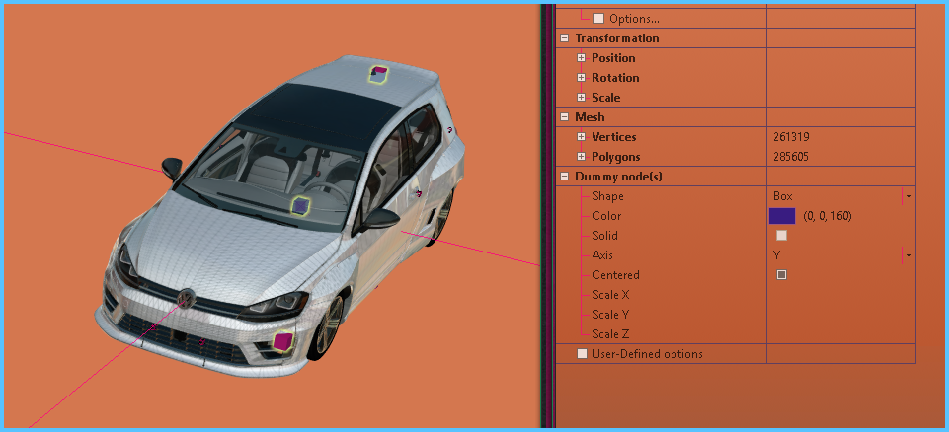Select the Axis property label
949x432 pixels.
[602, 255]
